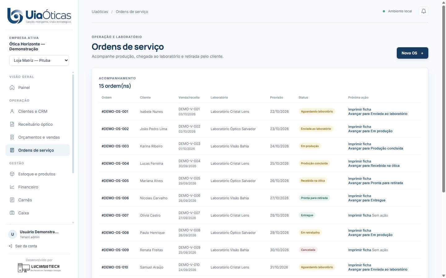This screenshot has width=446, height=278.
Task: Print ficha for order DEMO-OS-009
Action: (x=360, y=250)
